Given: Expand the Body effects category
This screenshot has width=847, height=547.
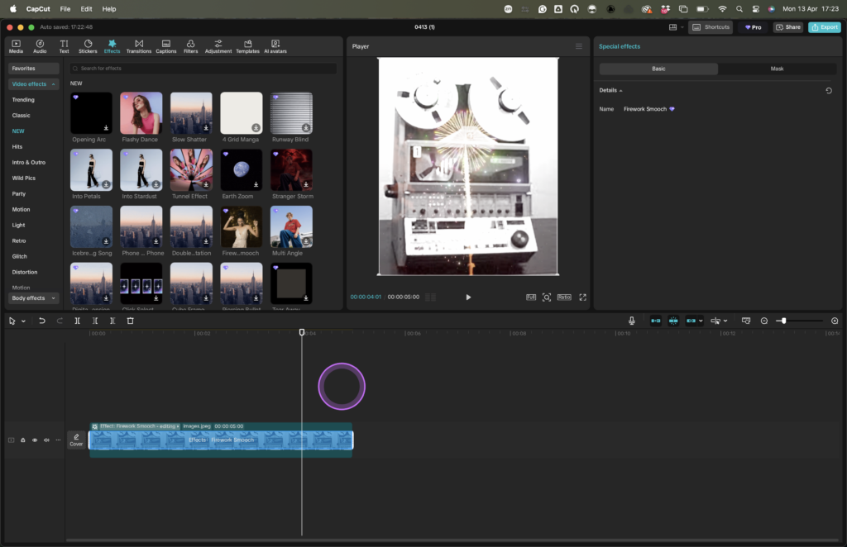Looking at the screenshot, I should point(33,298).
